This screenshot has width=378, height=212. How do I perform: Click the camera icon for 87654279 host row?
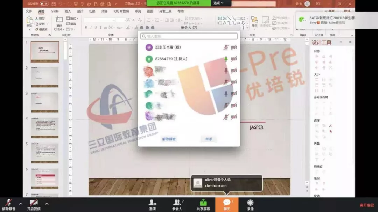coord(233,59)
